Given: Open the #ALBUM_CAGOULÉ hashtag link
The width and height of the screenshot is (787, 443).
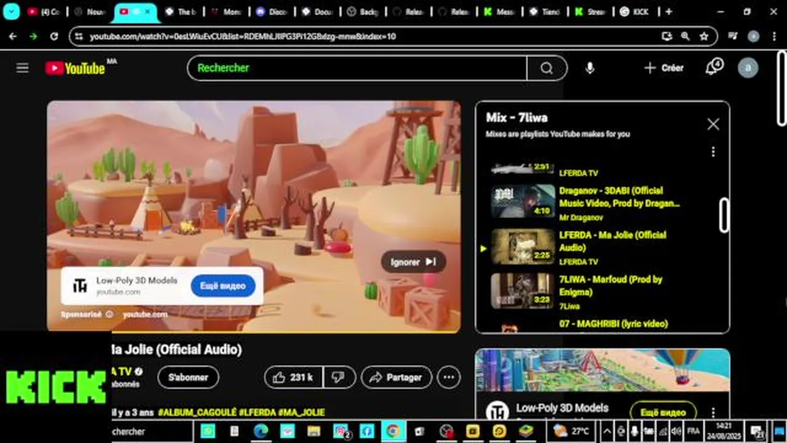Looking at the screenshot, I should 197,412.
